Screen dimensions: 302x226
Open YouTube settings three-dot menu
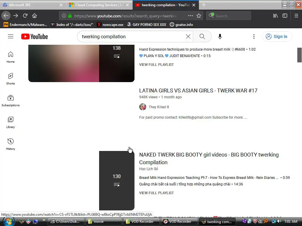click(254, 36)
